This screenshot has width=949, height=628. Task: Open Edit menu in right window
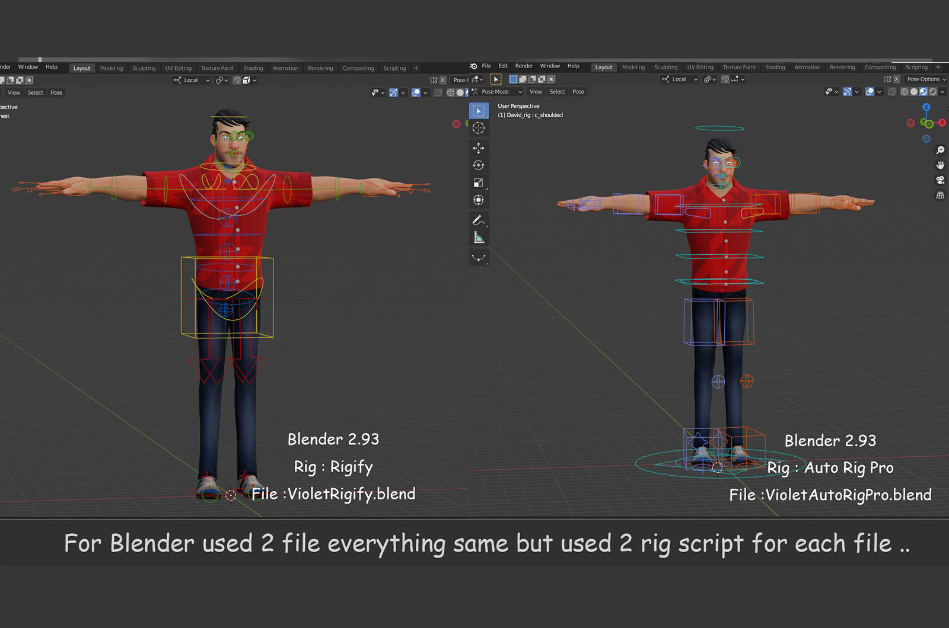coord(503,66)
